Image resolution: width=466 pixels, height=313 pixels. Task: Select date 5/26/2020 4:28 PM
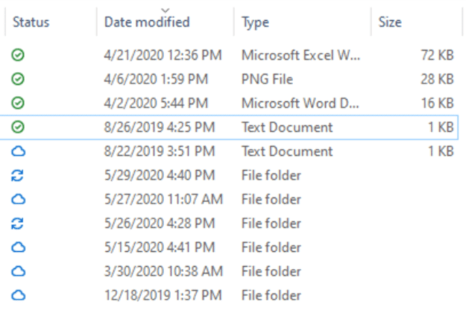coord(160,224)
